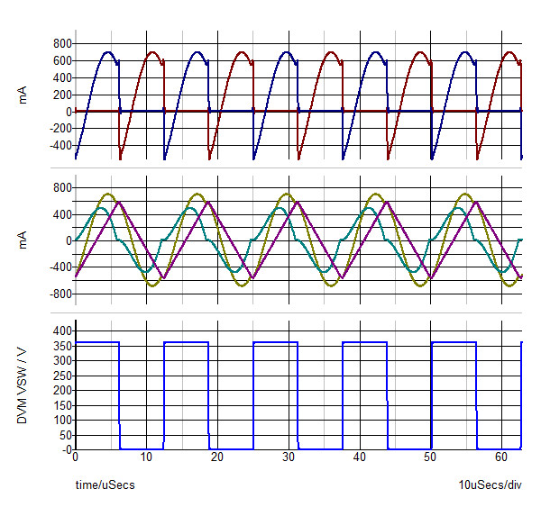The image size is (541, 507).
Task: Click the '350' tick on the bottom graph
Action: tap(60, 348)
